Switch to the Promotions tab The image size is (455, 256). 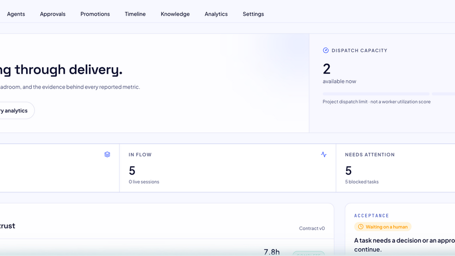95,14
